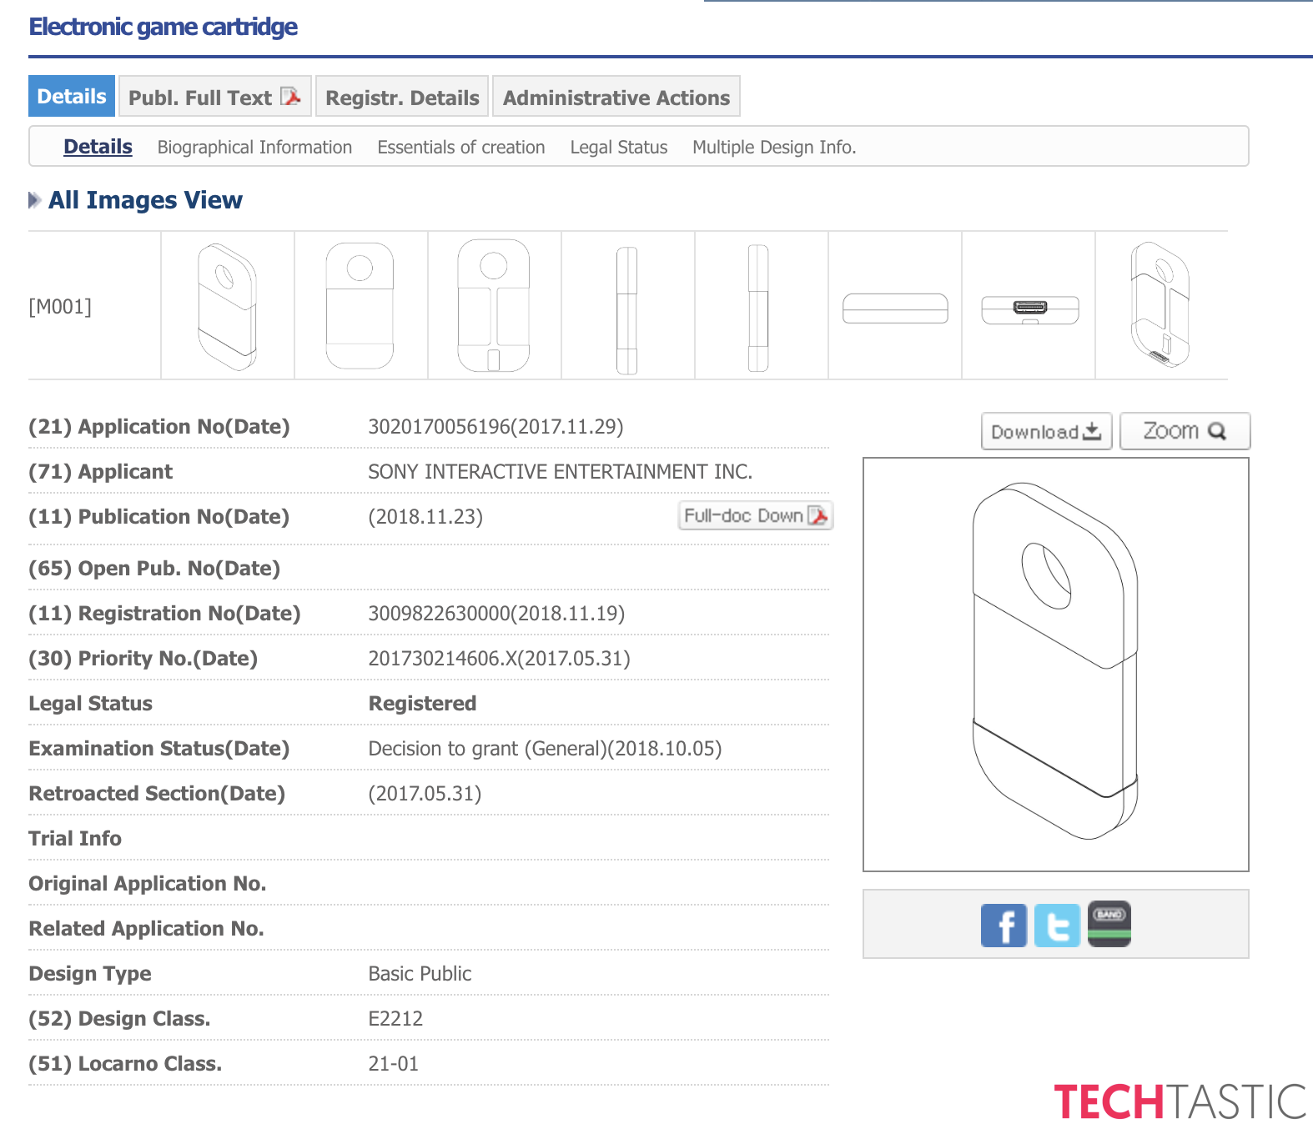
Task: Select first perspective view thumbnail
Action: [227, 306]
